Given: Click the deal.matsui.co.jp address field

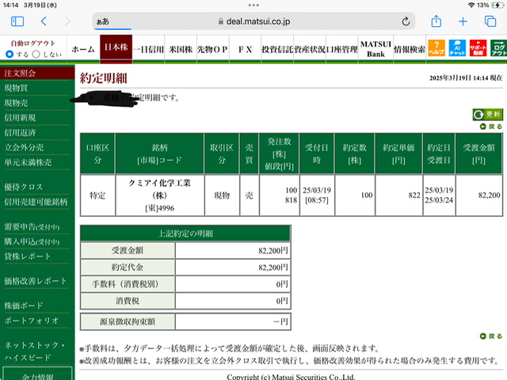Looking at the screenshot, I should point(253,21).
